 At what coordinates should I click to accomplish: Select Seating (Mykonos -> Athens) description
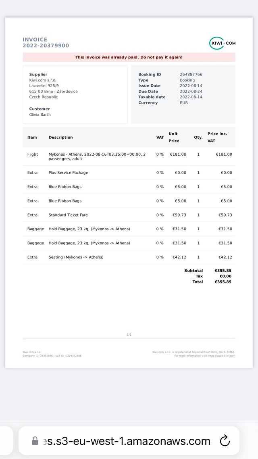point(76,257)
